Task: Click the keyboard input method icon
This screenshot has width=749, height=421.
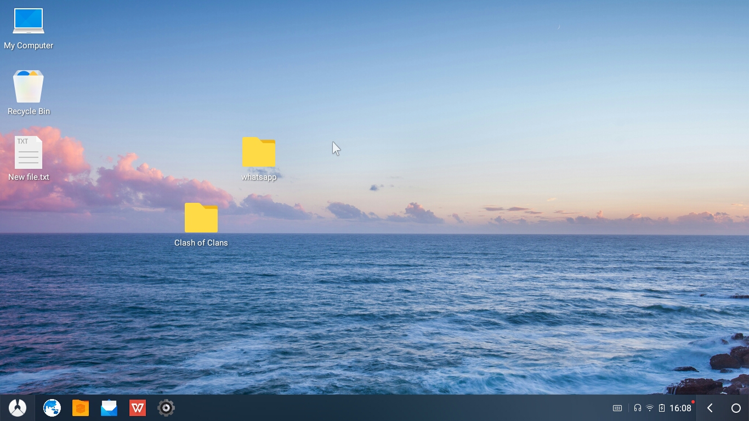Action: tap(617, 408)
